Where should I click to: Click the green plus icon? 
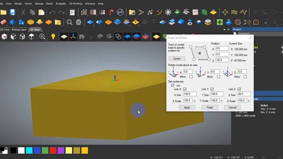[x=220, y=22]
